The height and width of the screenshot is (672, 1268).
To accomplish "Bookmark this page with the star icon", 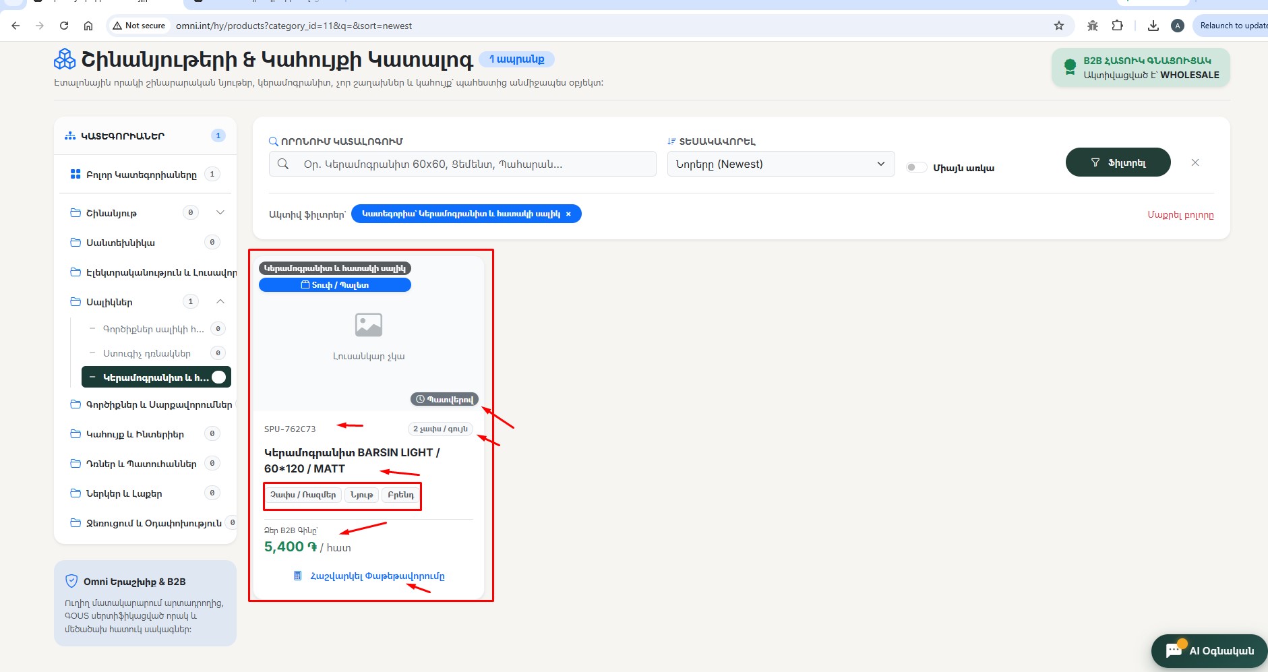I will click(x=1059, y=26).
